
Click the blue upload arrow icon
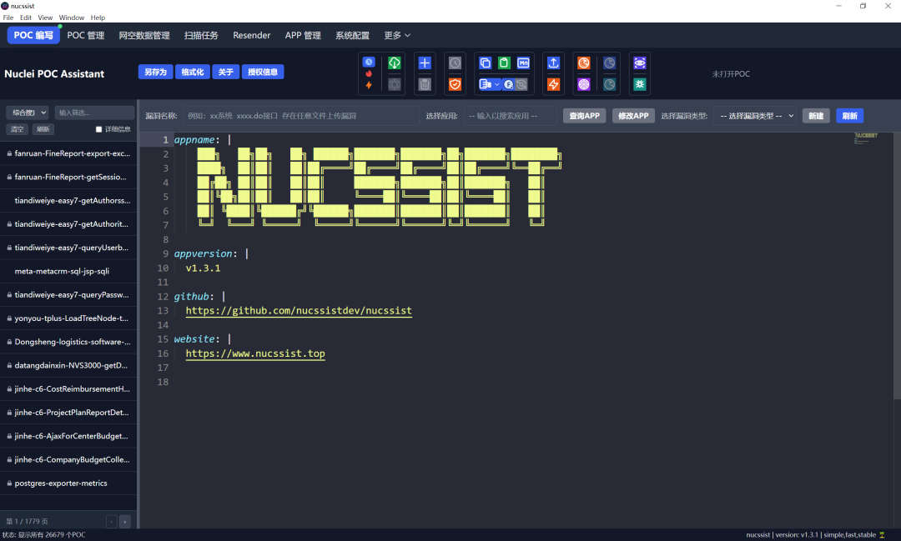[553, 63]
